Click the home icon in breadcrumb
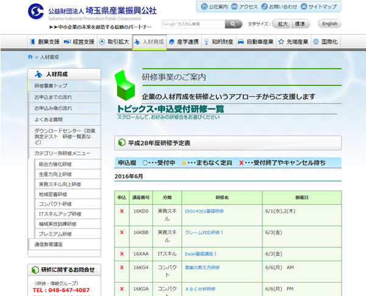Viewport: 366px width, 296px height. [30, 57]
